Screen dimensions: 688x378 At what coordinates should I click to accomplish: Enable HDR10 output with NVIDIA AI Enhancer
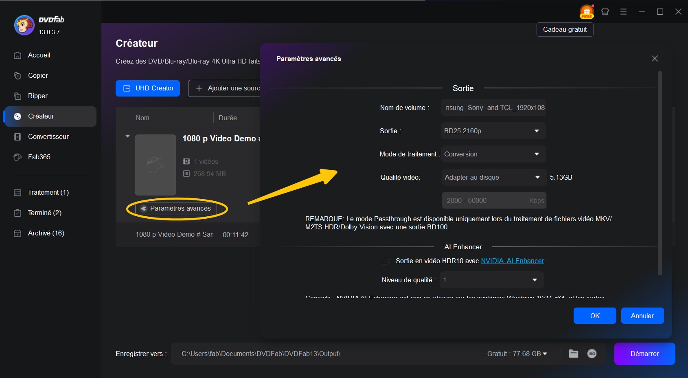(385, 261)
